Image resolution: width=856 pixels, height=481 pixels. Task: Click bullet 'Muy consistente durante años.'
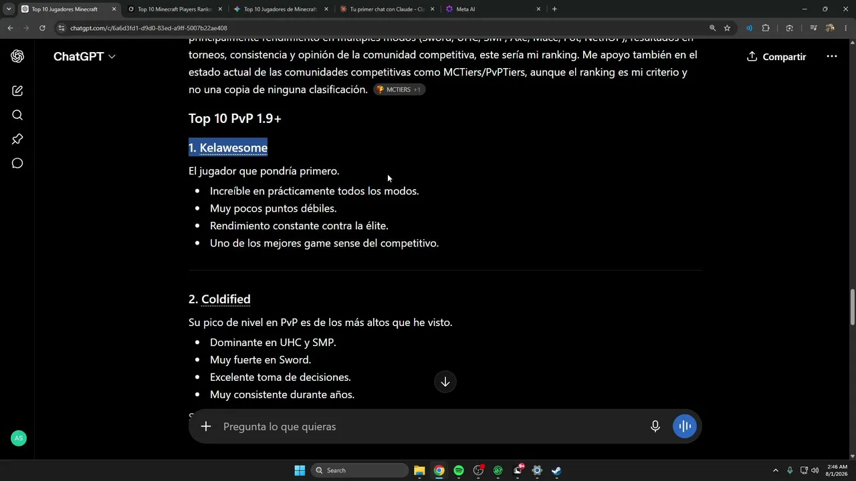282,395
